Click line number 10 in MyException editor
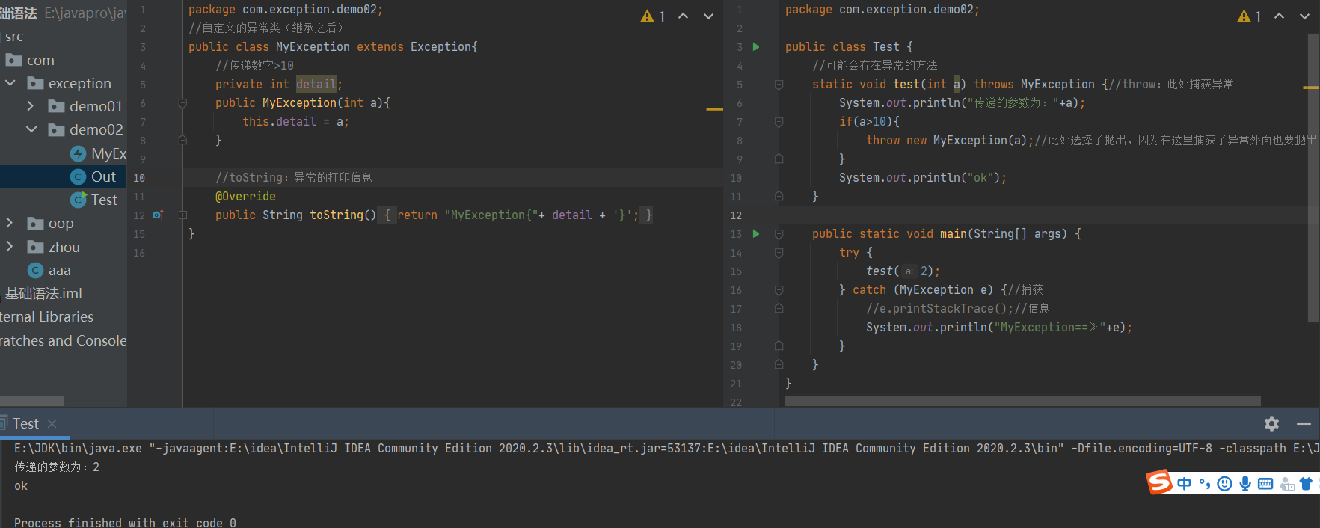Screen dimensions: 1320x528 139,178
